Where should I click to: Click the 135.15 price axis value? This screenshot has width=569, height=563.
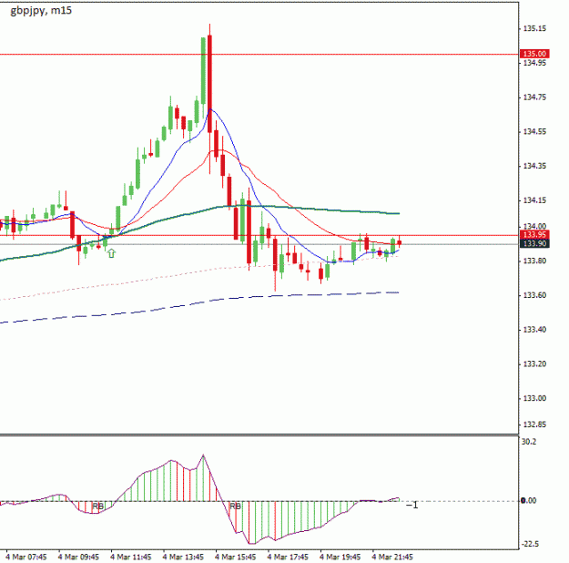[534, 28]
